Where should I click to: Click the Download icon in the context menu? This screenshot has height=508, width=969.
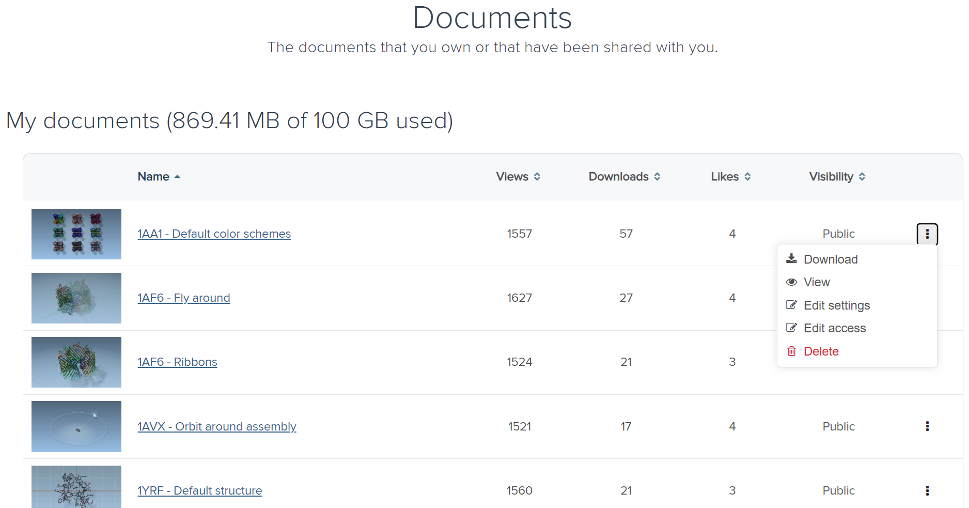[x=791, y=259]
